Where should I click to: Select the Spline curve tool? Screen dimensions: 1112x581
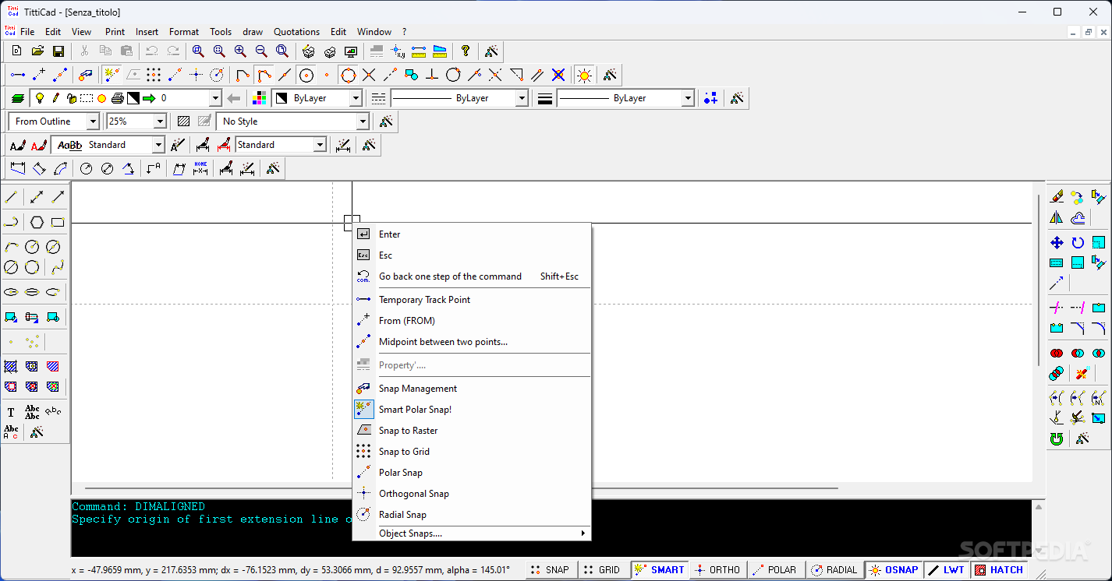(x=58, y=267)
